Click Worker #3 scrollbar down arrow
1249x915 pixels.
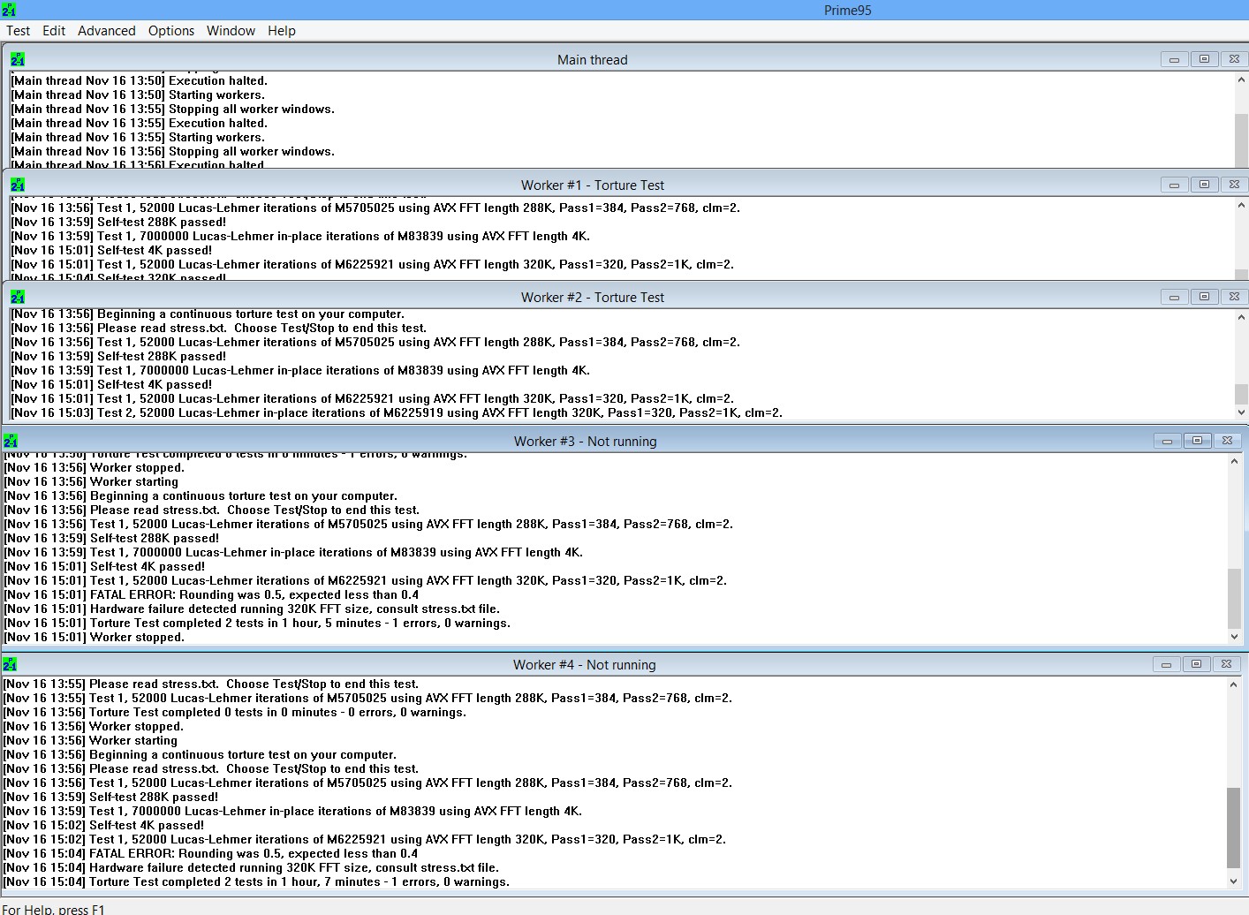click(1234, 637)
